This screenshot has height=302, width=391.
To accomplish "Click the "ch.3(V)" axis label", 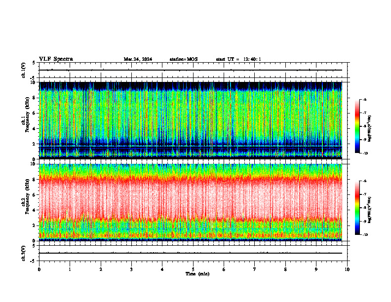I will coord(23,253).
